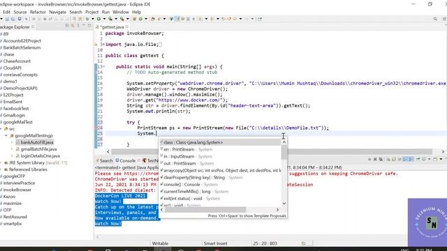
Task: Toggle show console when standard out changes
Action: 405,159
